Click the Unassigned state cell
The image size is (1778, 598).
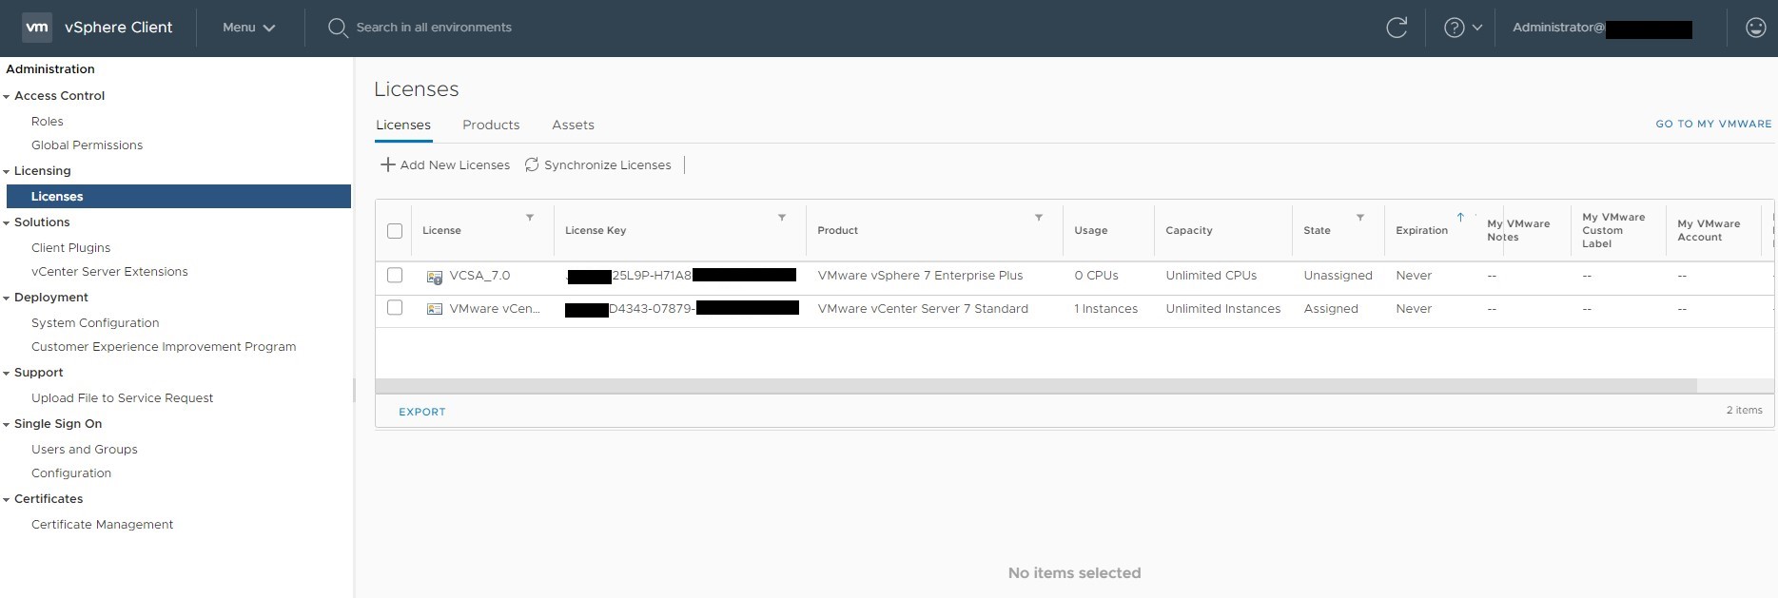point(1338,275)
